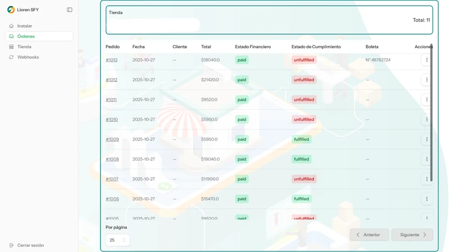Click the $21420.0 total for order #1012
Screen dimensions: 449x252
click(x=210, y=80)
